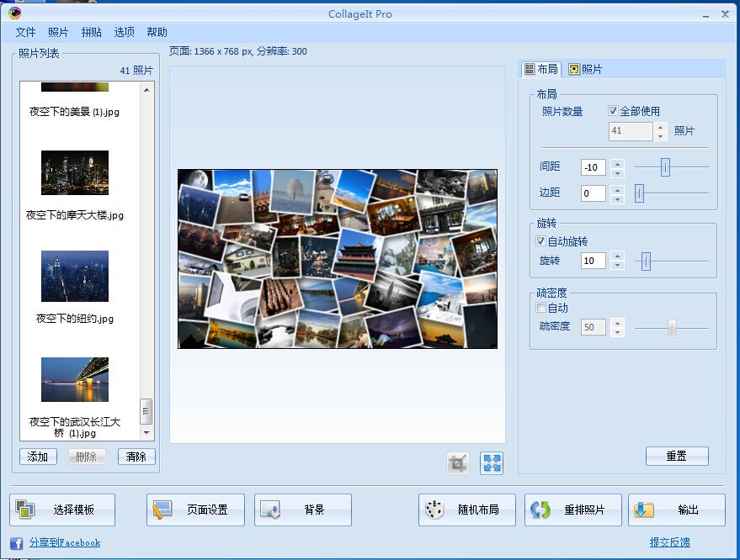Screen dimensions: 740x560
Task: Click the fit-to-window icon below canvas
Action: [492, 462]
